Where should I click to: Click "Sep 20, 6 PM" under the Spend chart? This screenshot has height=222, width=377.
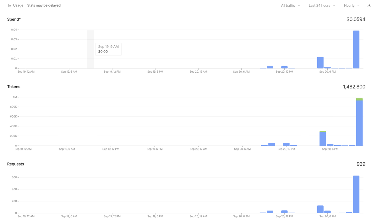tap(327, 72)
